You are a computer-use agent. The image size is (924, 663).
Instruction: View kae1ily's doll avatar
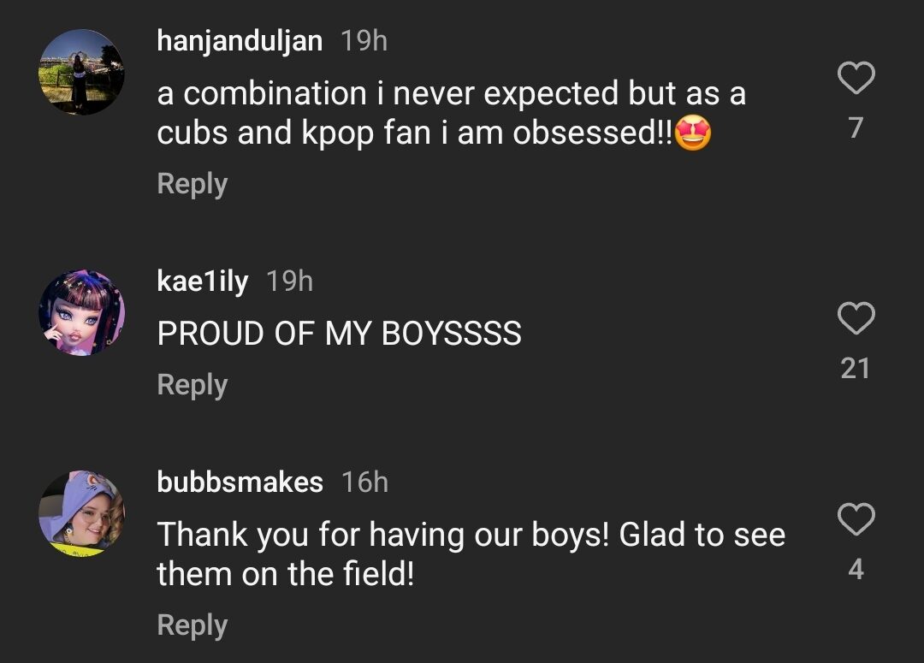(x=81, y=313)
